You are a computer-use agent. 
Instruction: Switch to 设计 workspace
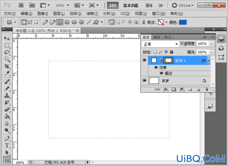[149, 5]
